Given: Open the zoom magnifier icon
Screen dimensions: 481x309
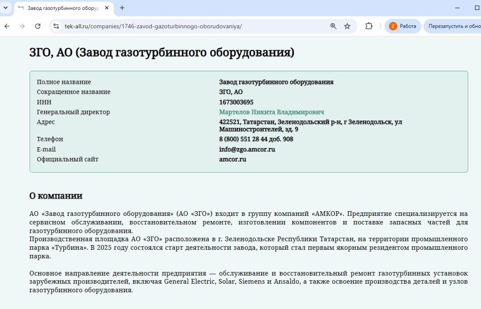Looking at the screenshot, I should coord(333,26).
